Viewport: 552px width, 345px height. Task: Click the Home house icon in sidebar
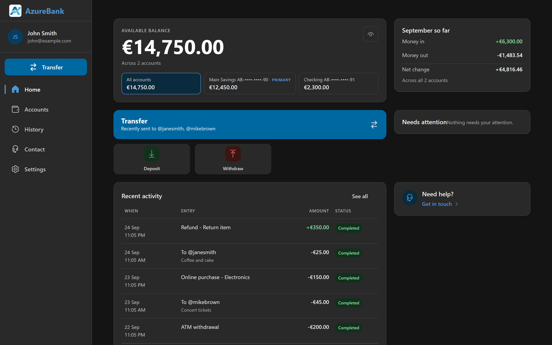point(15,89)
